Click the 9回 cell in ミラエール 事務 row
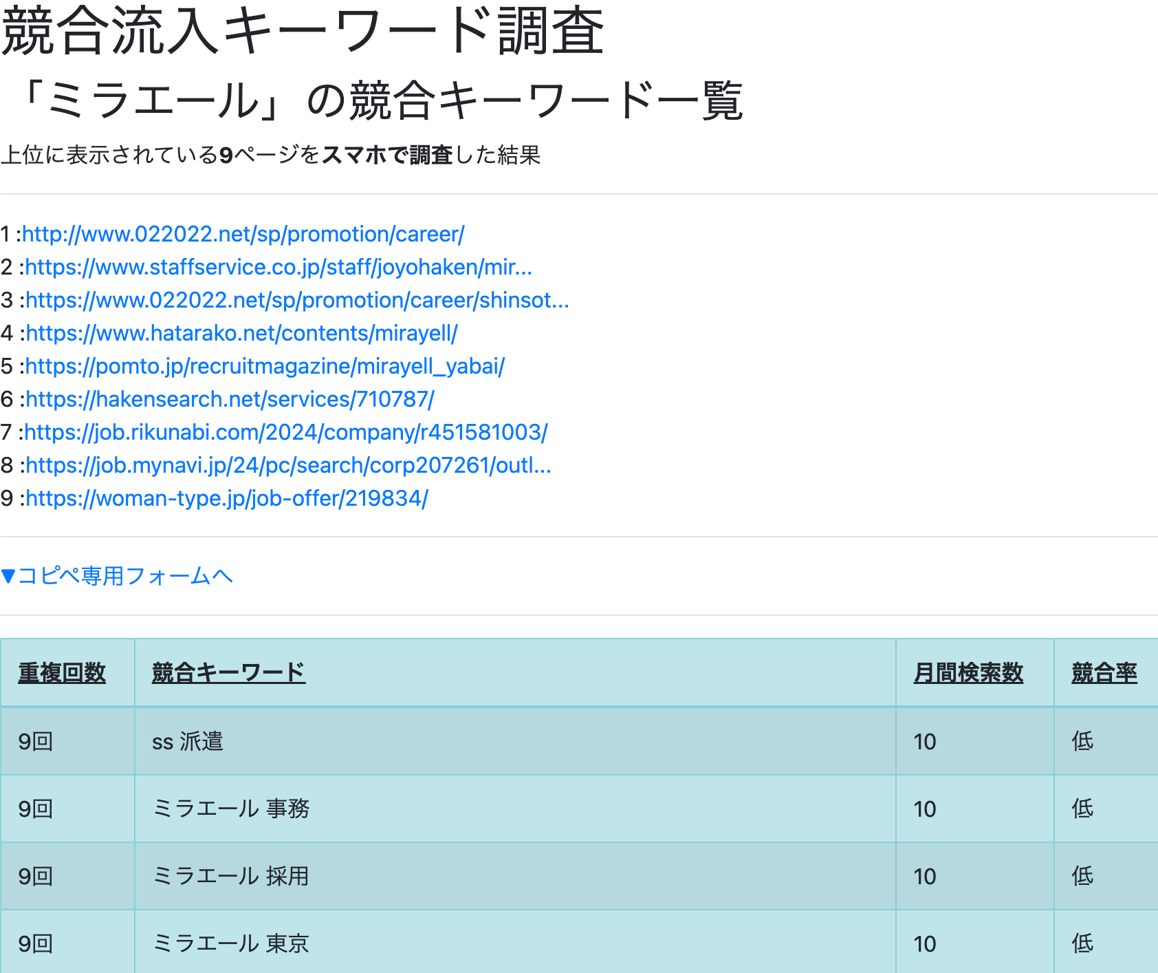This screenshot has width=1158, height=973. point(67,809)
